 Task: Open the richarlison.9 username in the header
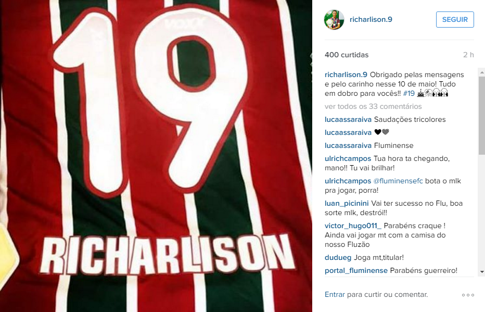pos(371,19)
